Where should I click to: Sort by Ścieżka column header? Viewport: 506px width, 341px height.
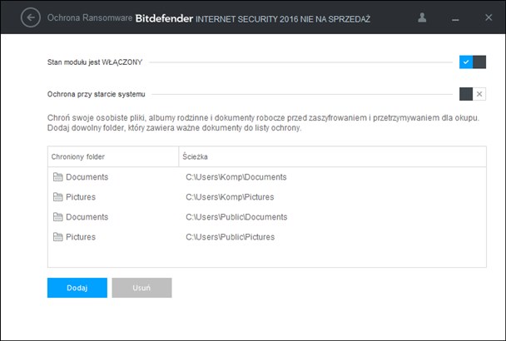pos(332,157)
